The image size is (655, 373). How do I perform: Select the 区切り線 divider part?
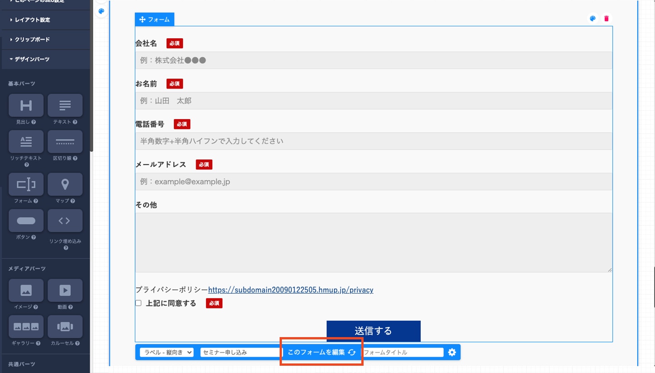tap(65, 142)
